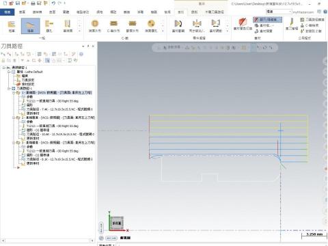
Task: Click Regenerate all selected operations icon
Action: coord(16,54)
